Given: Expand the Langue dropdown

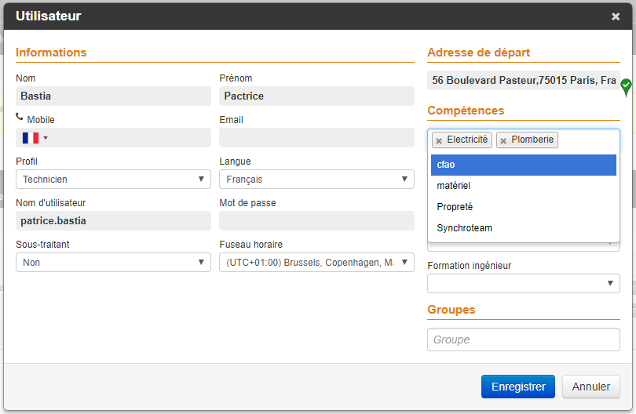Looking at the screenshot, I should (316, 180).
